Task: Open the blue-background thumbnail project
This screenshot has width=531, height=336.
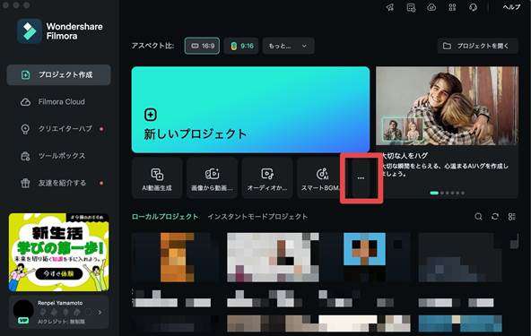Action: (x=364, y=257)
